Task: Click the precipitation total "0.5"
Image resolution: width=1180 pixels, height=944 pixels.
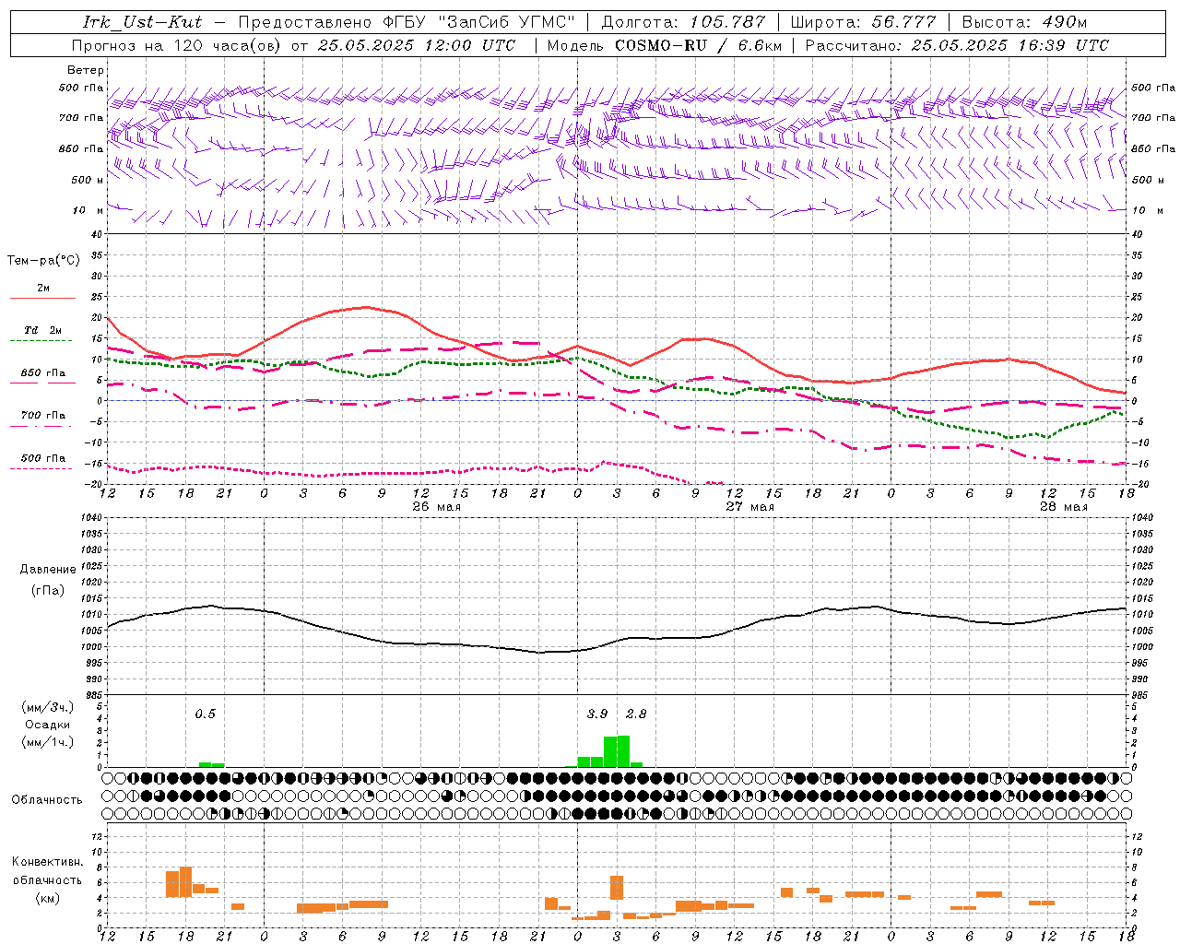Action: 205,714
